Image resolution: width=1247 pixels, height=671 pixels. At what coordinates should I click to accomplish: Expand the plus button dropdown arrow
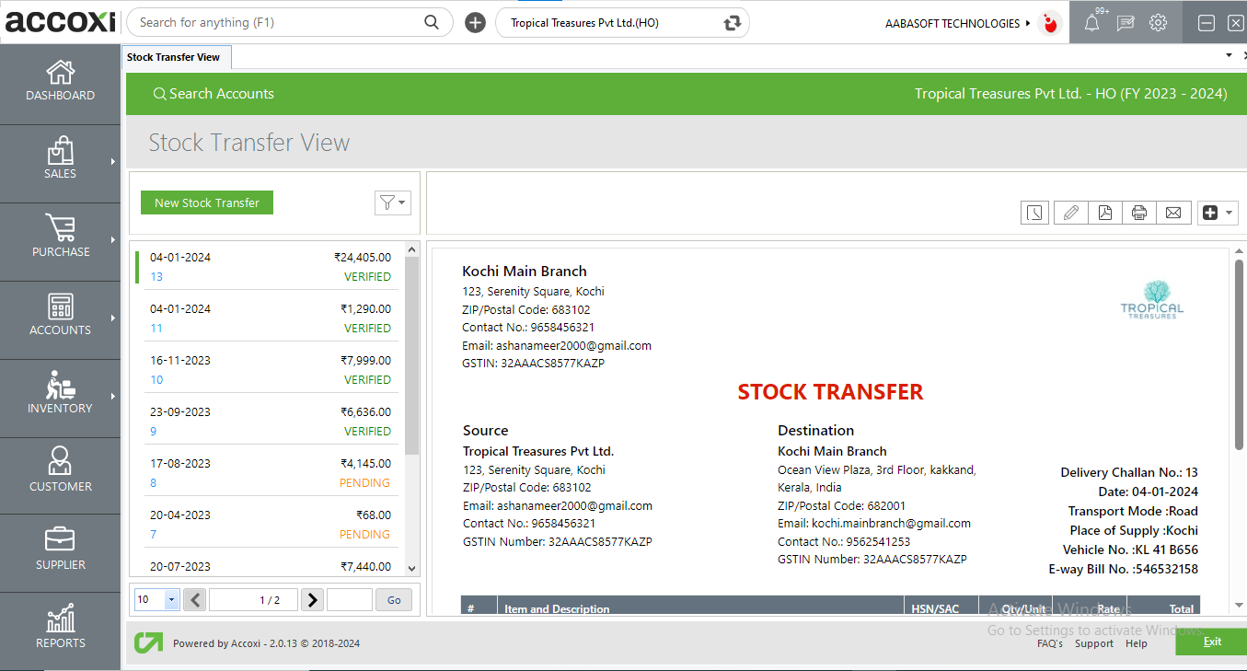[x=1228, y=212]
